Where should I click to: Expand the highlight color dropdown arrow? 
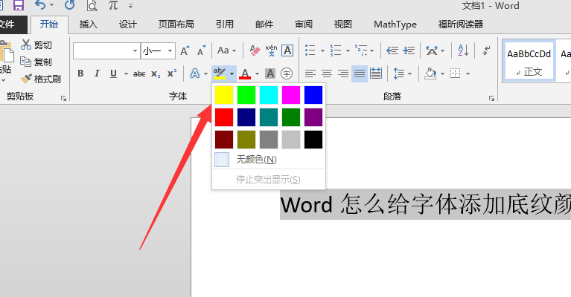pyautogui.click(x=232, y=74)
